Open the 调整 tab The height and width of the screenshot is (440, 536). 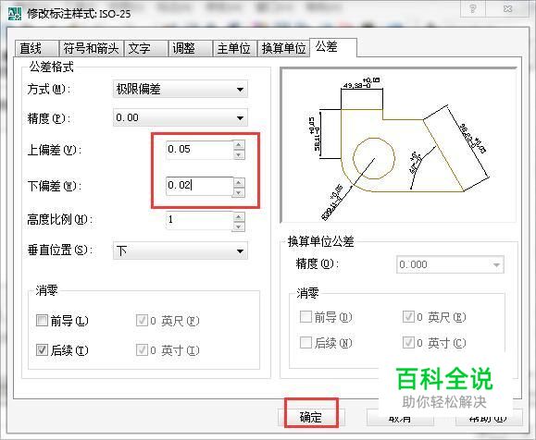tap(190, 48)
